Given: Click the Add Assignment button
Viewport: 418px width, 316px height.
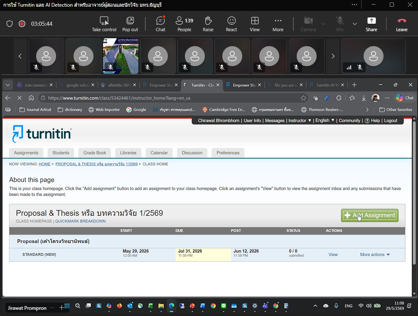Looking at the screenshot, I should click(370, 215).
